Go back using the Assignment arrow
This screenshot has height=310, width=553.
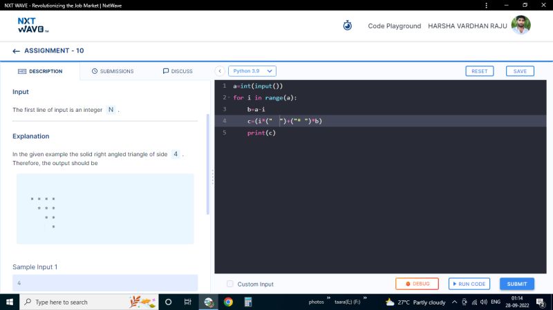point(17,51)
